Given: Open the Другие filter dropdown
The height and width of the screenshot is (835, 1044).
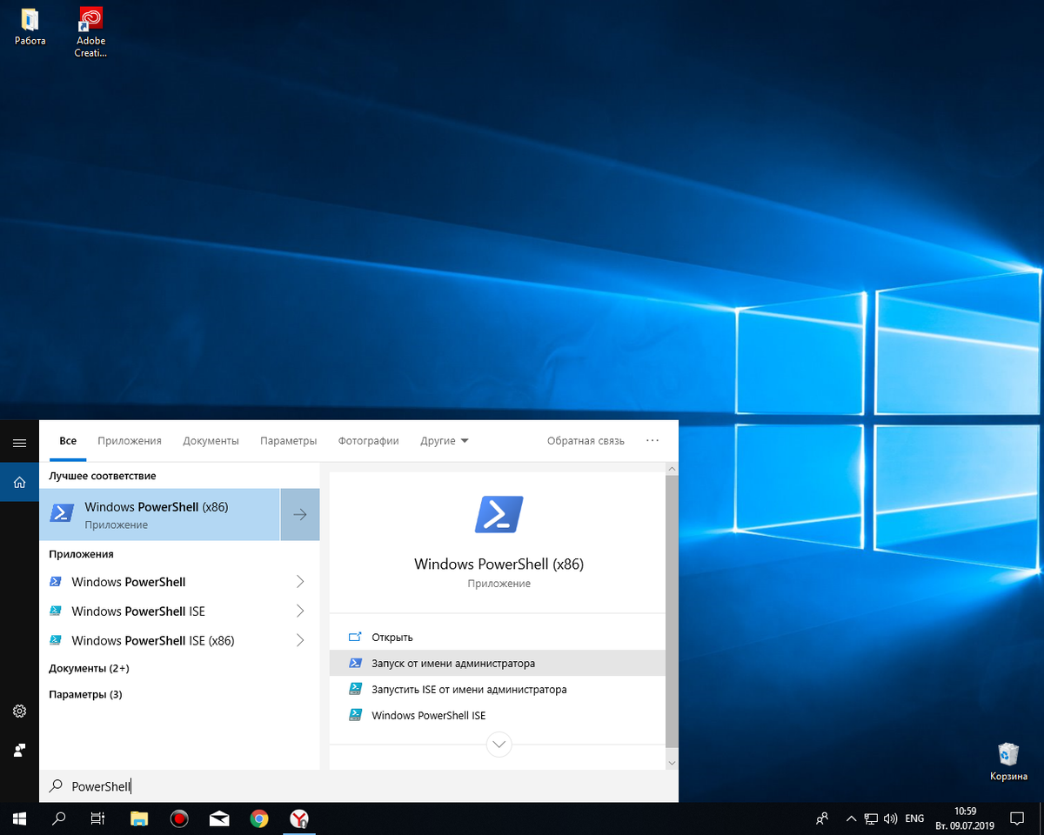Looking at the screenshot, I should pos(444,441).
